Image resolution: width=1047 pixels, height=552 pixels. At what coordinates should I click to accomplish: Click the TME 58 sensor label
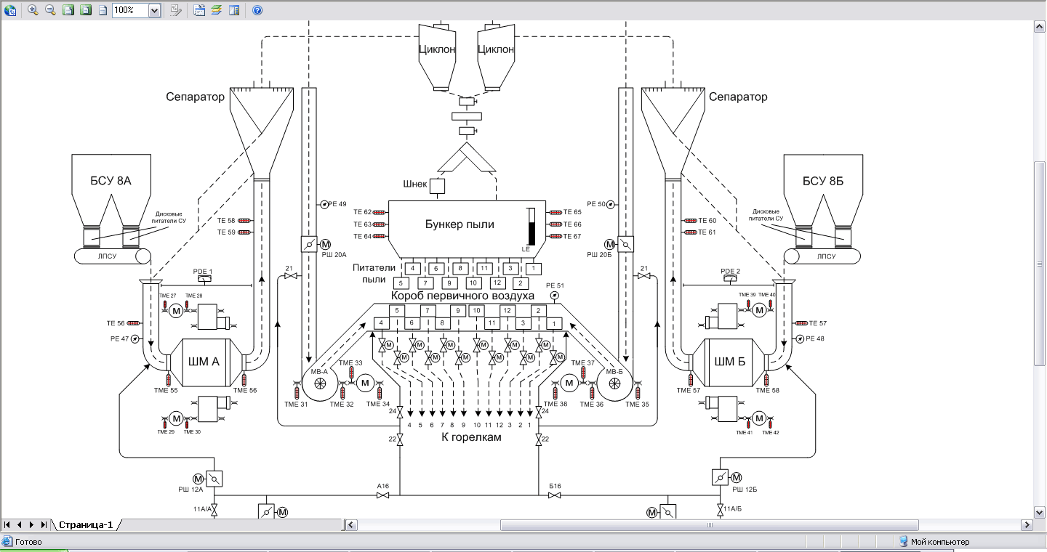[768, 391]
